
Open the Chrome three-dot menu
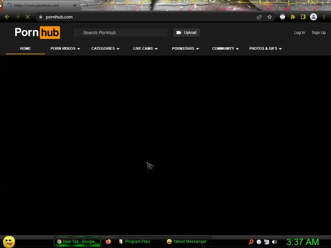click(324, 17)
